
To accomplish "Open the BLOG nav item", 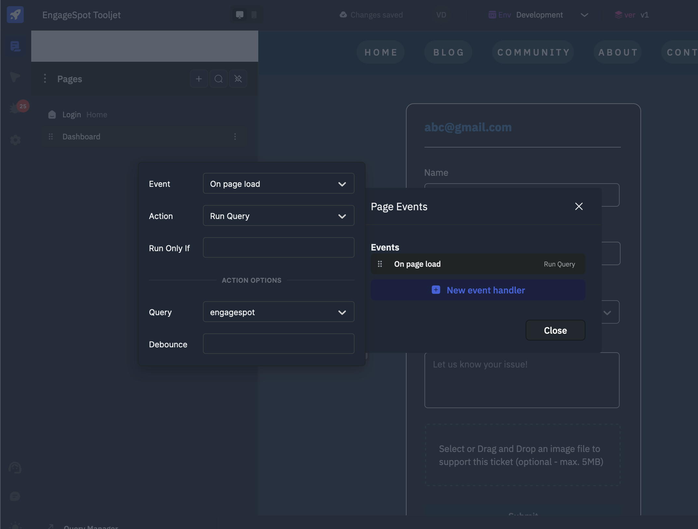I will tap(448, 52).
